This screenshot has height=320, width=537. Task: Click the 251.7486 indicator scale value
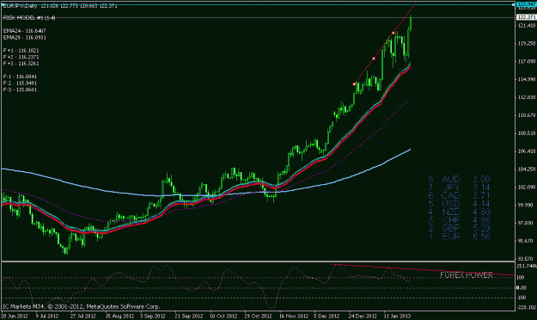click(527, 266)
